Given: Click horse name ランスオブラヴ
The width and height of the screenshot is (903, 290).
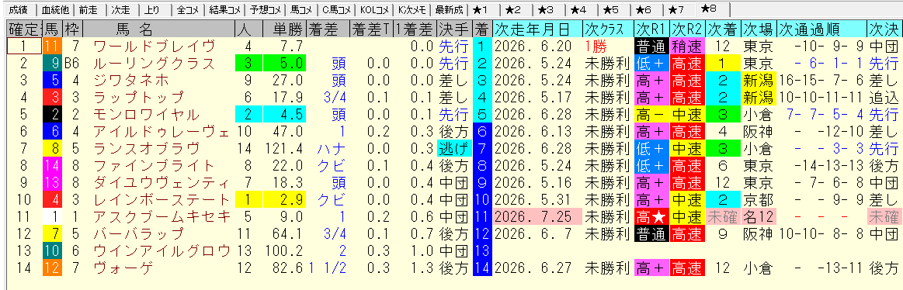Looking at the screenshot, I should point(146,148).
